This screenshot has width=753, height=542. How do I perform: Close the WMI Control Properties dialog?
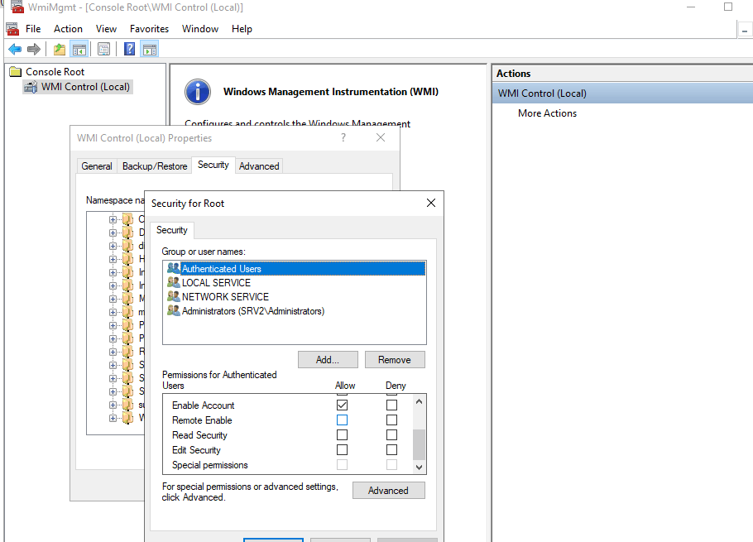381,138
